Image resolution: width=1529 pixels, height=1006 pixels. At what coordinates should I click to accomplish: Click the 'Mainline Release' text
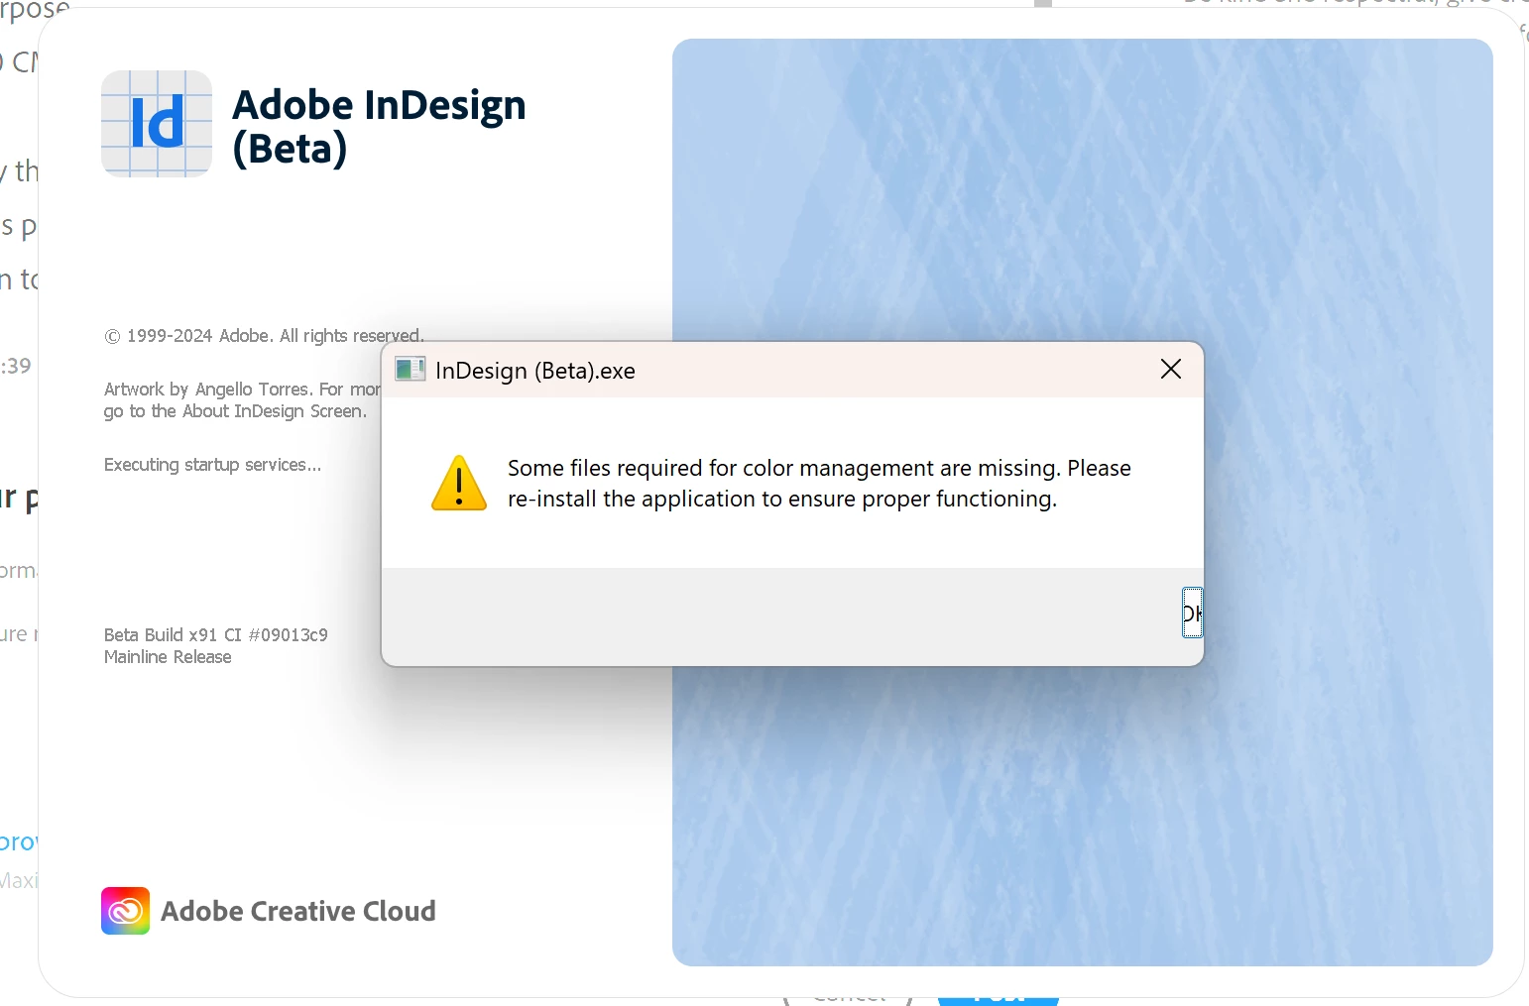(x=168, y=657)
